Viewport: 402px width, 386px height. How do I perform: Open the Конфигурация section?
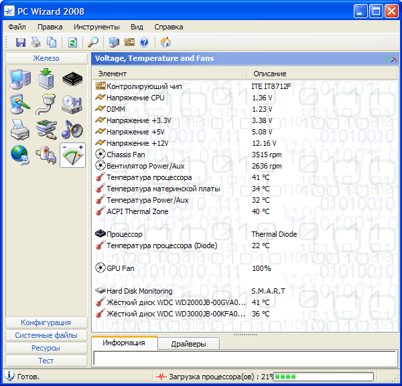click(46, 322)
